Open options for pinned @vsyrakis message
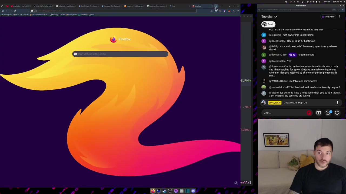 coord(337,103)
